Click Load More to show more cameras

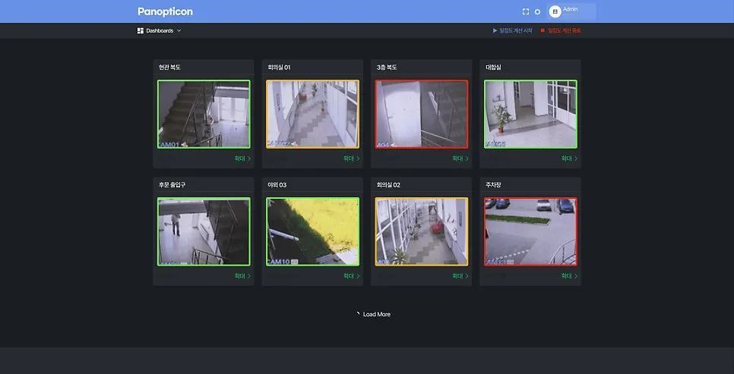tap(374, 314)
